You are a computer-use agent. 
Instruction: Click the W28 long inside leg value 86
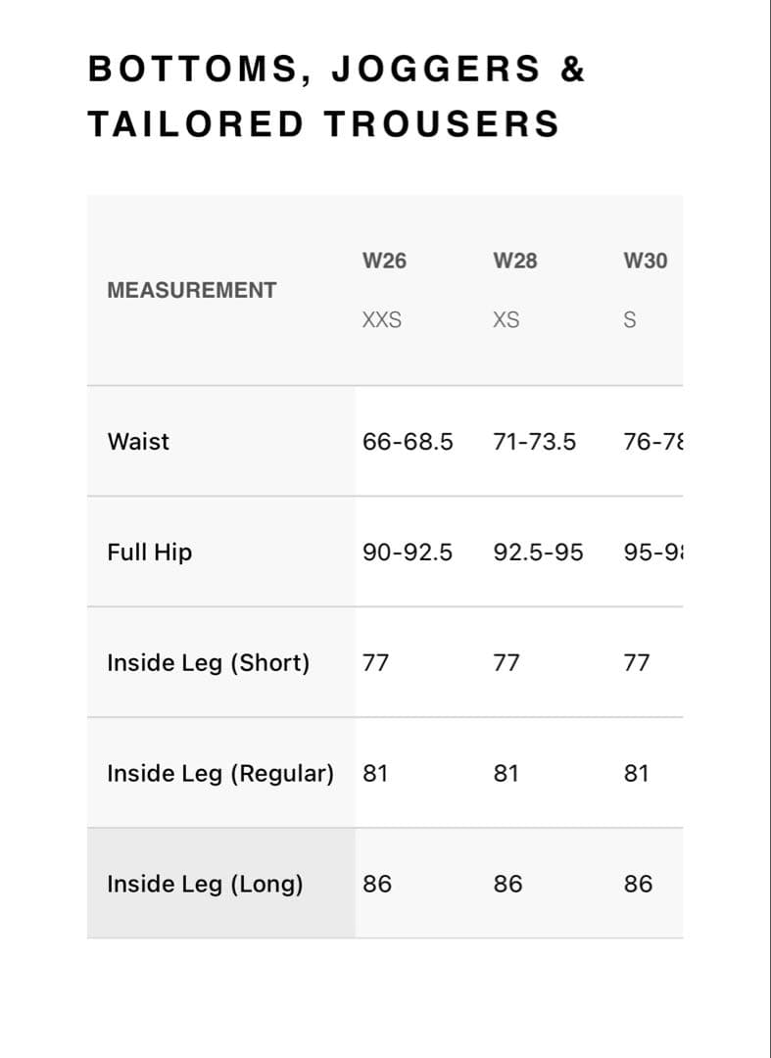click(x=507, y=884)
